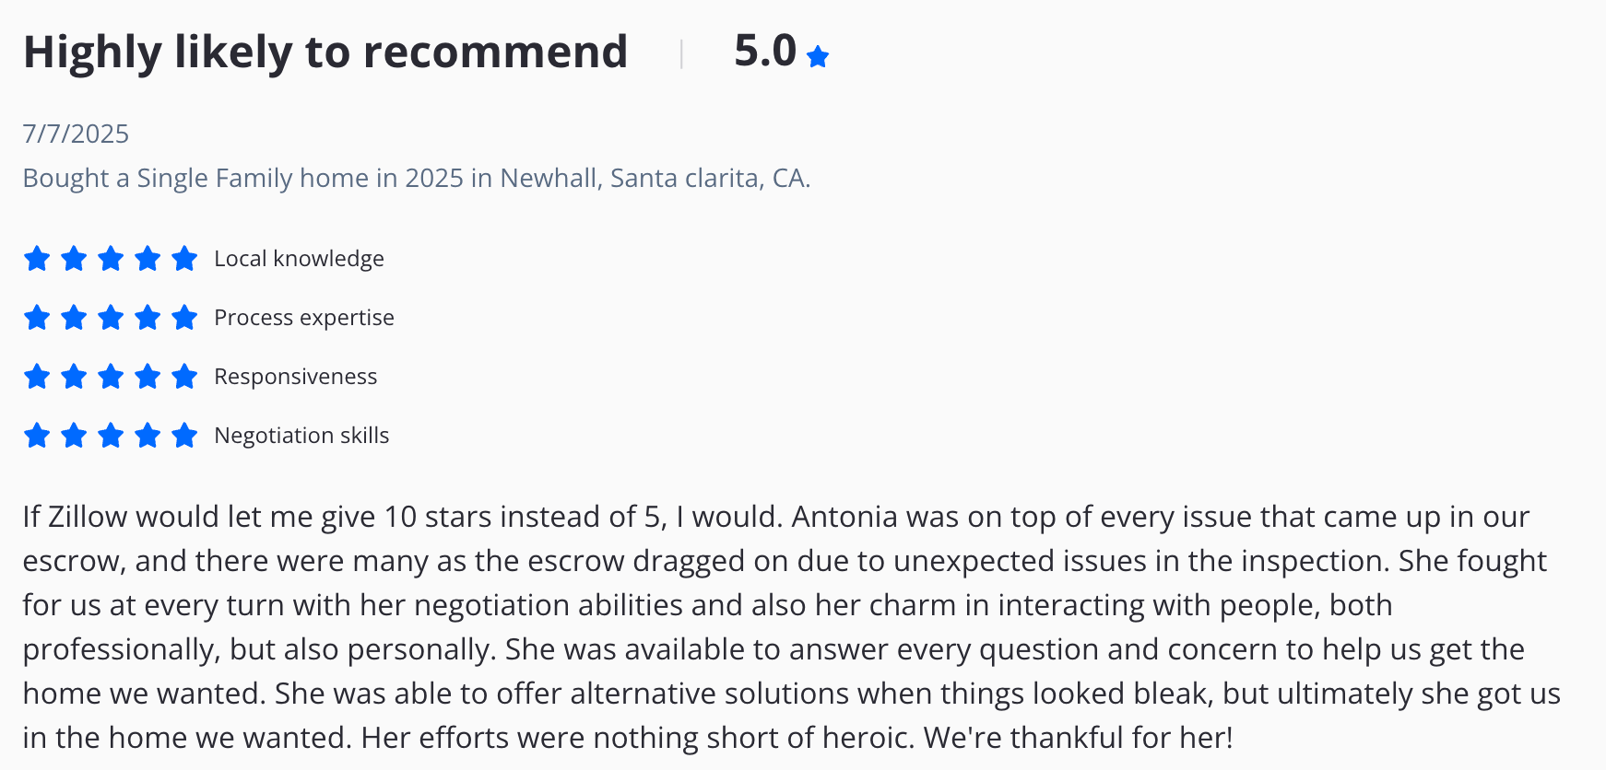Click the third star of Process expertise
The width and height of the screenshot is (1606, 770).
click(111, 318)
